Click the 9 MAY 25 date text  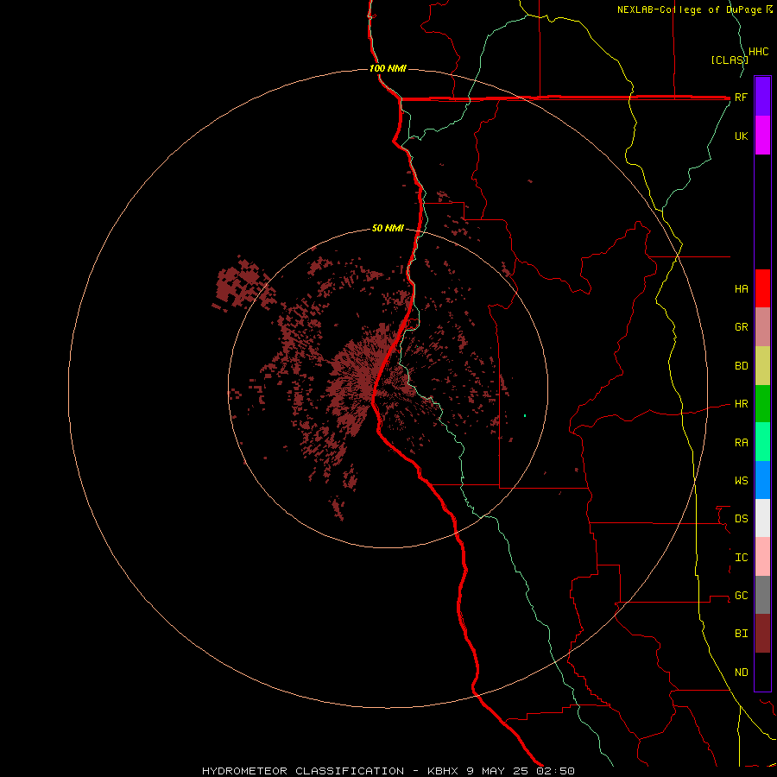[x=497, y=771]
